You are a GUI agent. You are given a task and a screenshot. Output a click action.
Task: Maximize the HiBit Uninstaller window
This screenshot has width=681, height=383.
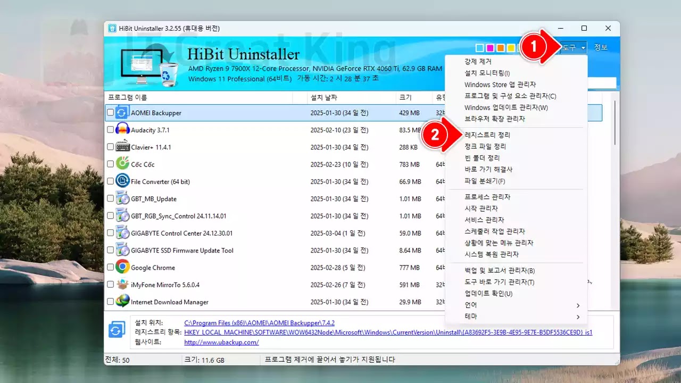click(x=584, y=28)
